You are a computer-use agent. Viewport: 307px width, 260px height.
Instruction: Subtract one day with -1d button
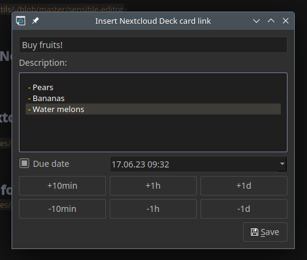point(244,209)
